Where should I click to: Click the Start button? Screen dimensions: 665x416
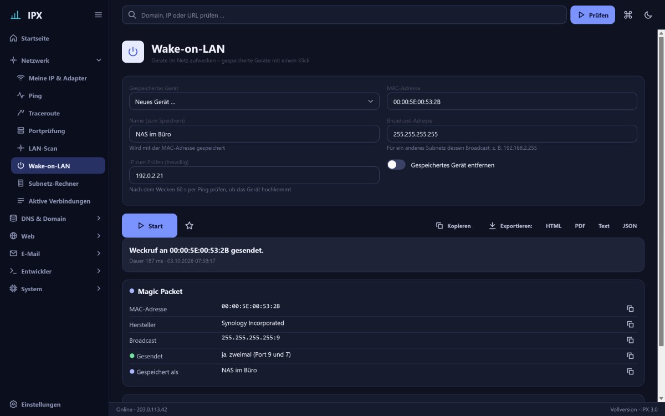click(x=150, y=226)
